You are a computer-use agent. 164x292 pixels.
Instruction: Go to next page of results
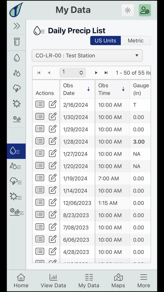point(96,73)
